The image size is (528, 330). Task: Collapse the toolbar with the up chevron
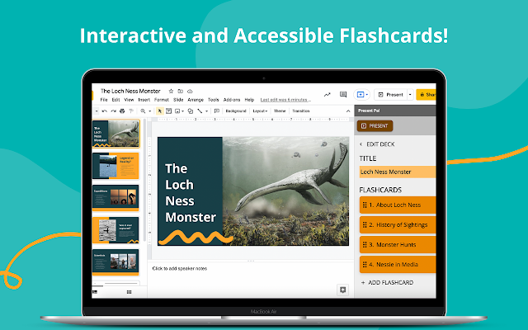(348, 111)
